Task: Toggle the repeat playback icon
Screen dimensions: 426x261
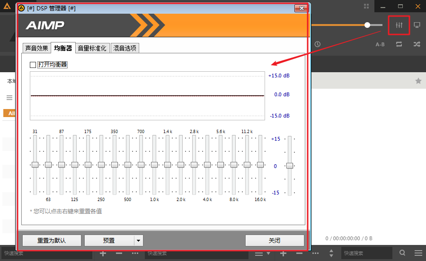Action: pos(399,44)
